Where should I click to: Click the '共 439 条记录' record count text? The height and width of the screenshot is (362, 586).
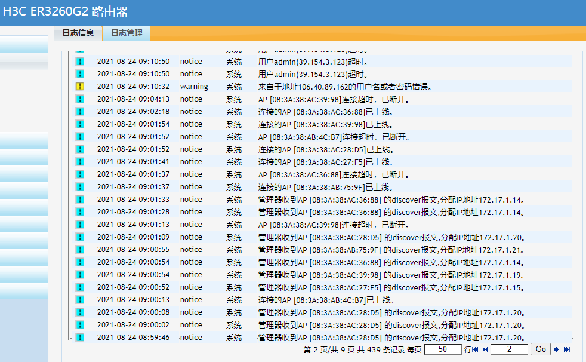pyautogui.click(x=381, y=349)
